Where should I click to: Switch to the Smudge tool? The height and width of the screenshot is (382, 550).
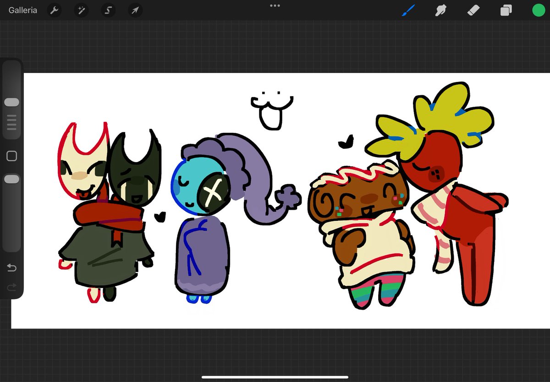(x=440, y=10)
